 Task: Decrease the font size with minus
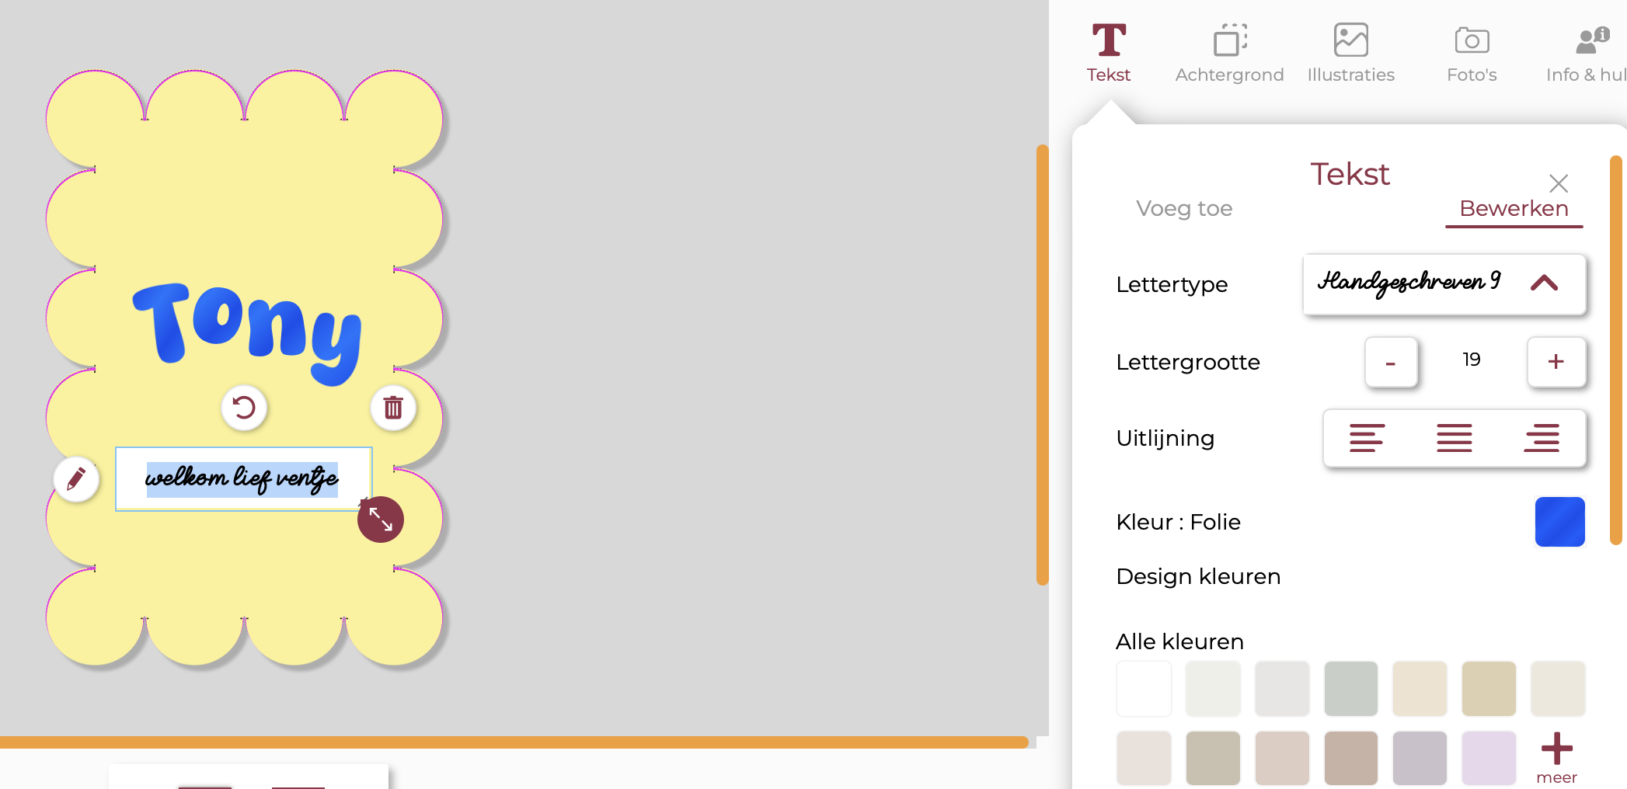[1391, 362]
